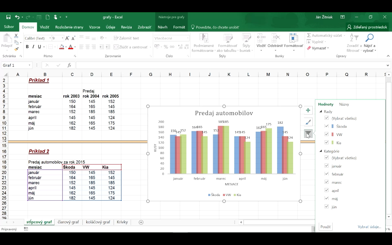Increase the font size
Screen dimensions: 392x245
67,38
